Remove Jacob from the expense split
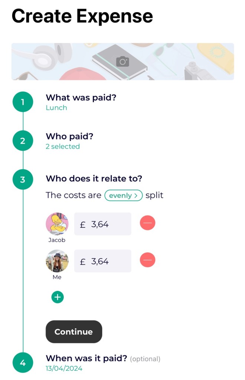 [x=147, y=223]
